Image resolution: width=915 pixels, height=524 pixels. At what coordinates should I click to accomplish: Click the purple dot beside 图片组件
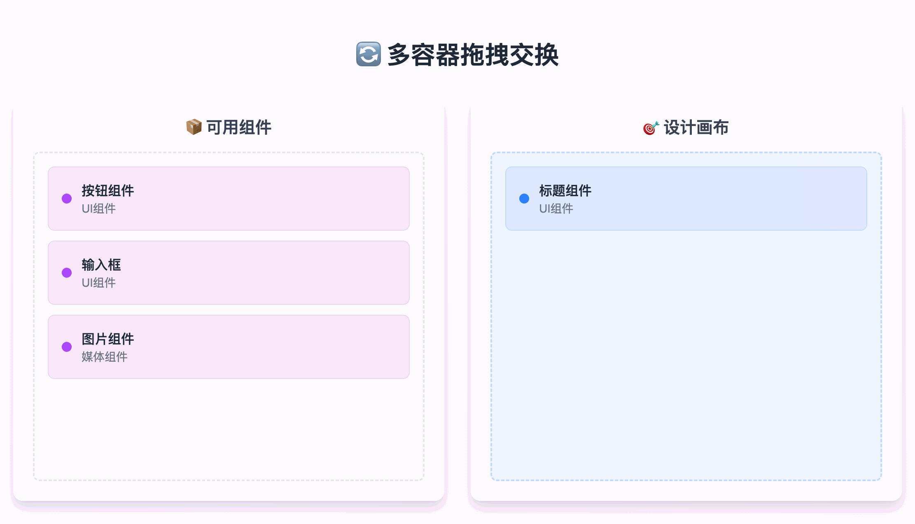pos(67,347)
